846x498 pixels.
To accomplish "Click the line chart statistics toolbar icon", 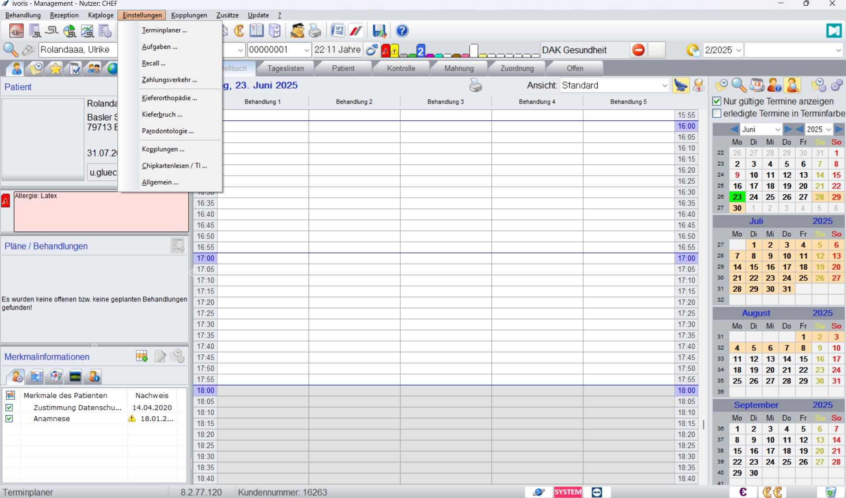I will point(87,31).
